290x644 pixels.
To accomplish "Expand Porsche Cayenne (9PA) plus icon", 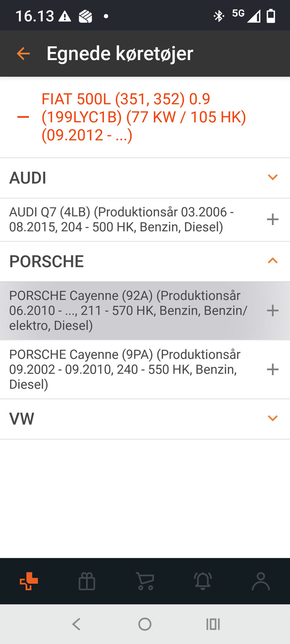I will pos(272,369).
